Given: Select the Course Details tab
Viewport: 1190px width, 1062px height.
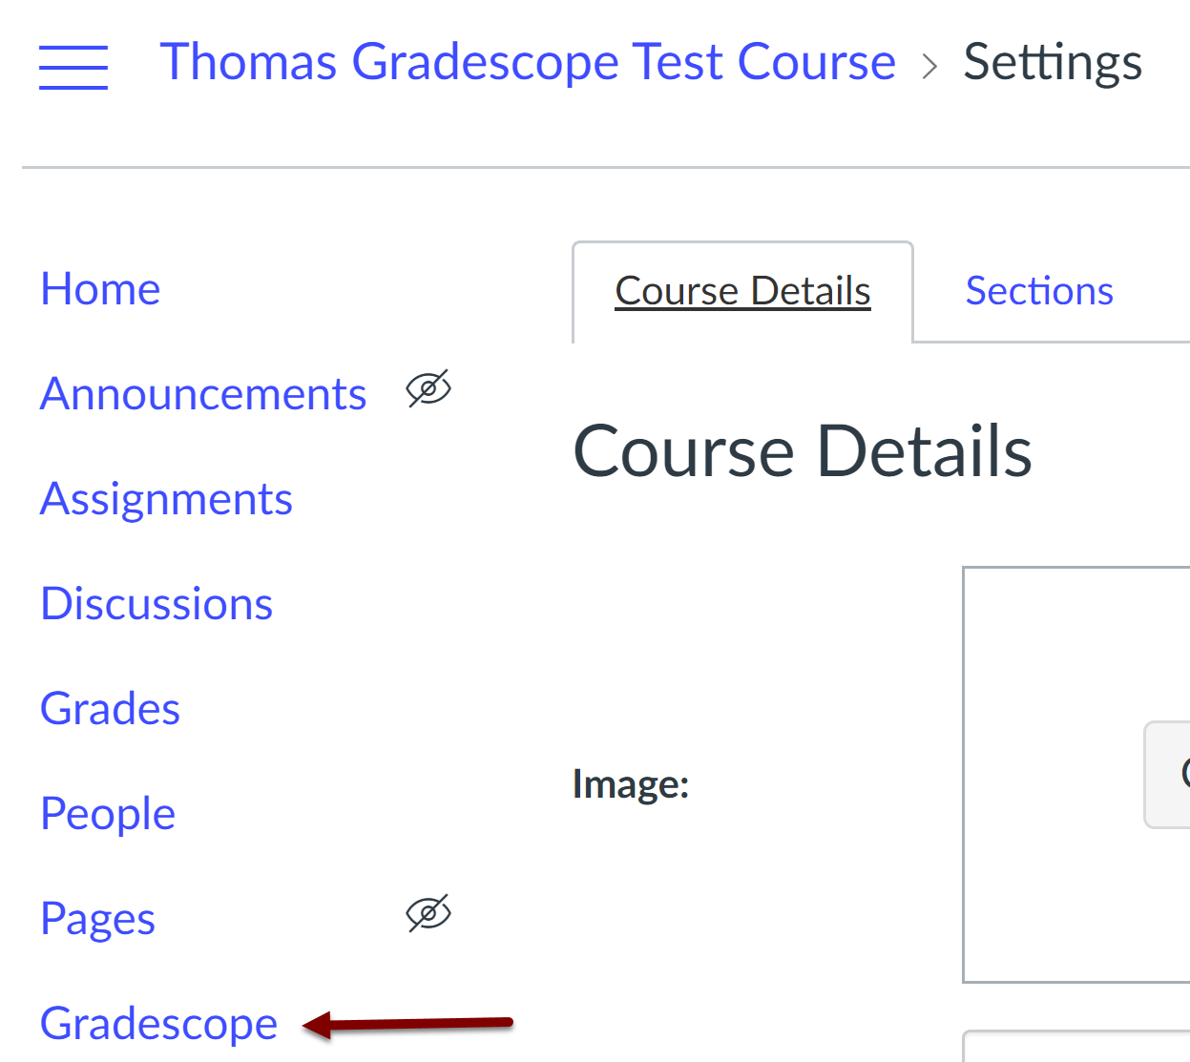Looking at the screenshot, I should tap(742, 291).
